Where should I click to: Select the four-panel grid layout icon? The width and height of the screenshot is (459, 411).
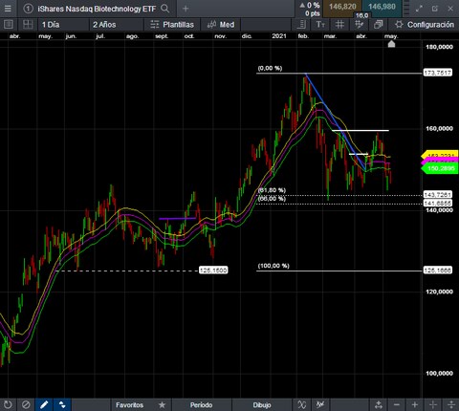click(28, 24)
